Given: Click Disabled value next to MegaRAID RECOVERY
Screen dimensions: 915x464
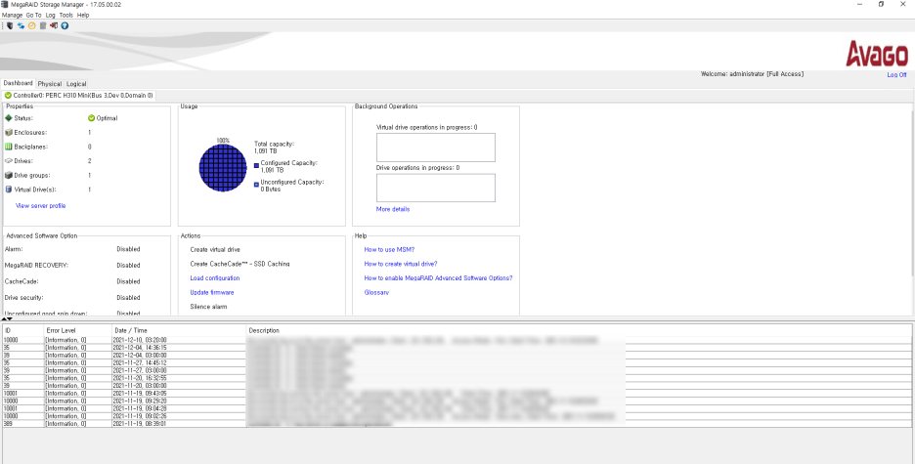Looking at the screenshot, I should click(128, 266).
